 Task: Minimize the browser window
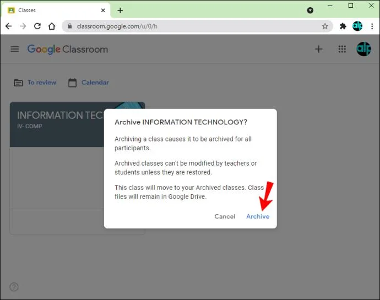(x=330, y=6)
